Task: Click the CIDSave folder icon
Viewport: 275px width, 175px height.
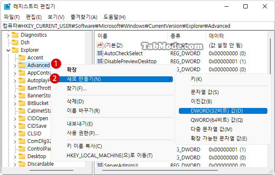Action: 22,126
